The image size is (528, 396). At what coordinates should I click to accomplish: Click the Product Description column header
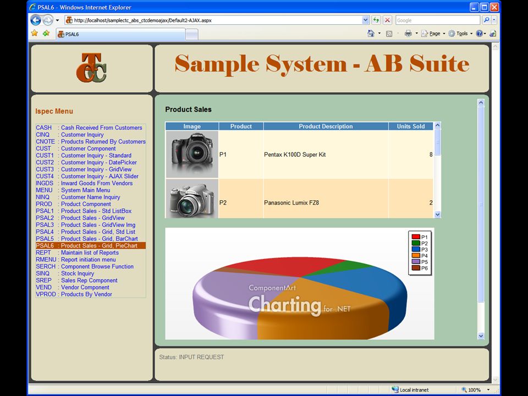click(326, 127)
